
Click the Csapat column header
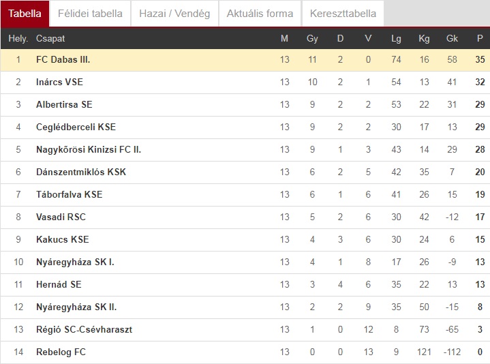(x=50, y=38)
